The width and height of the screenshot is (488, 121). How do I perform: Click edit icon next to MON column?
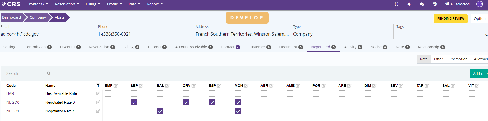pyautogui.click(x=246, y=86)
